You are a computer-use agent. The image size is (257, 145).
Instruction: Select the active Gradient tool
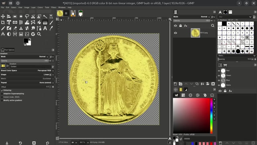click(x=45, y=23)
